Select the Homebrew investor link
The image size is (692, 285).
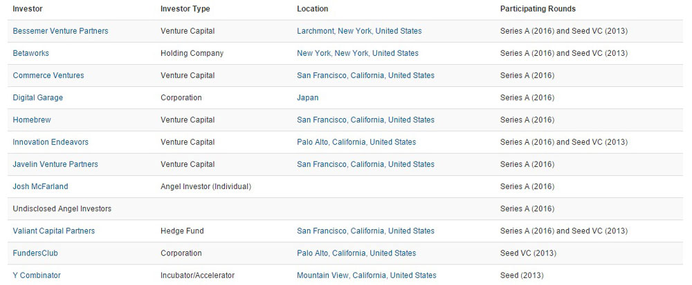(x=33, y=120)
